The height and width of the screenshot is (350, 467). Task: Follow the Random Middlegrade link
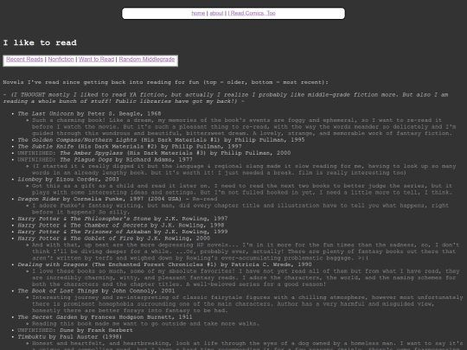tap(147, 60)
